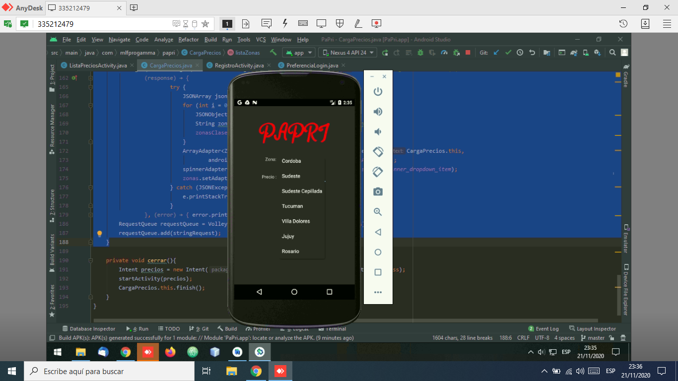This screenshot has height=381, width=678.
Task: Click AnyDesk favorite star in address bar
Action: point(205,24)
